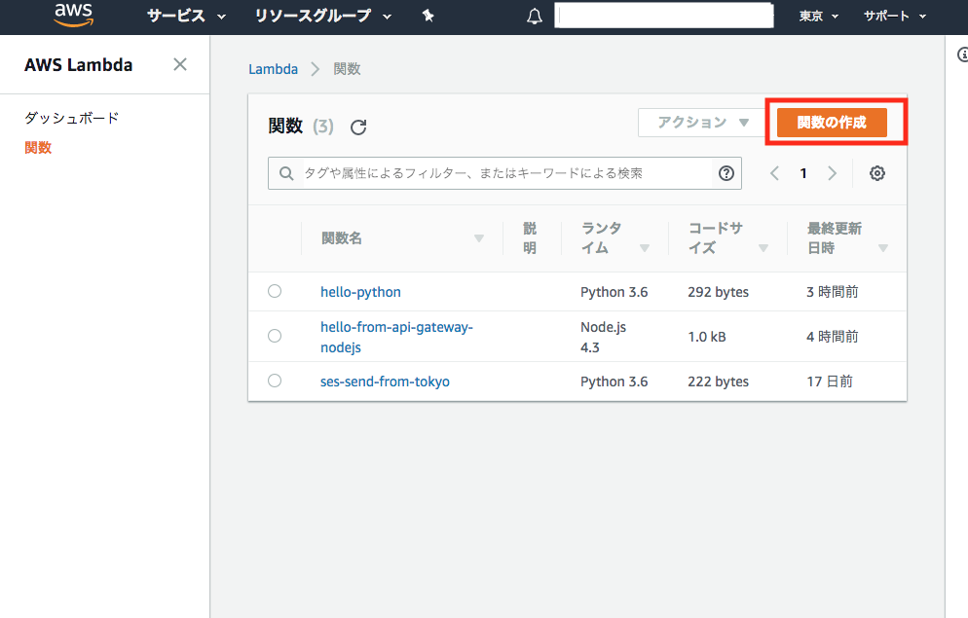Open the notifications bell

point(535,16)
